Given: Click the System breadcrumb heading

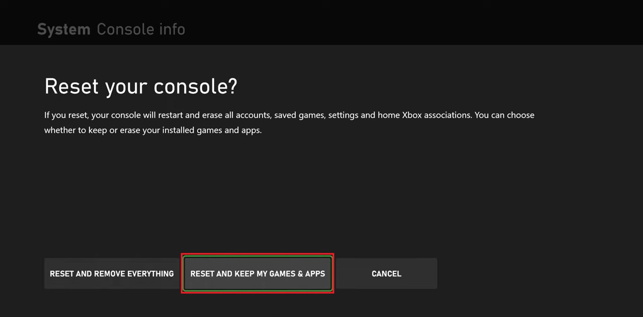Looking at the screenshot, I should pyautogui.click(x=64, y=29).
